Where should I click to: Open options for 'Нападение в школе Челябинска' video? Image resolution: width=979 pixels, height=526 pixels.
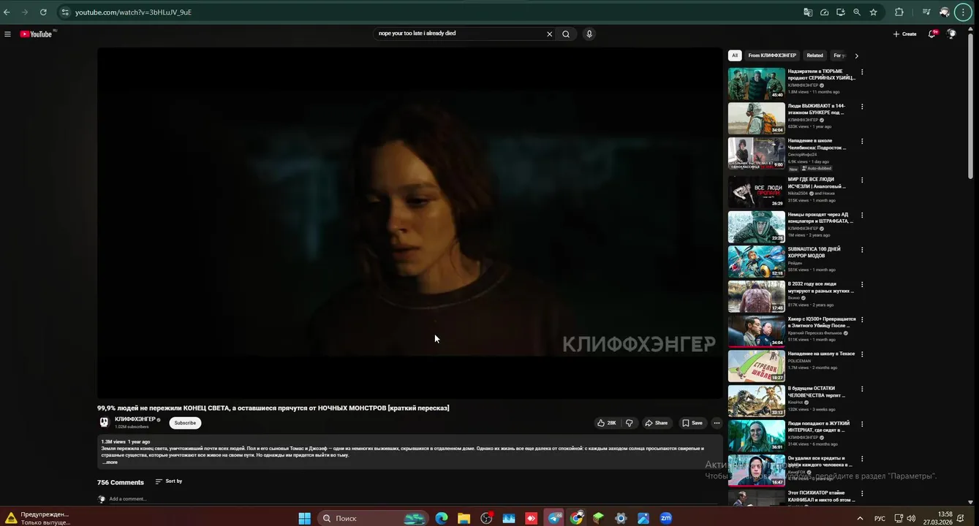point(862,141)
